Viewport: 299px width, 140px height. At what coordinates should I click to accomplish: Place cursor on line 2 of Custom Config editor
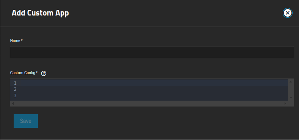pos(153,89)
